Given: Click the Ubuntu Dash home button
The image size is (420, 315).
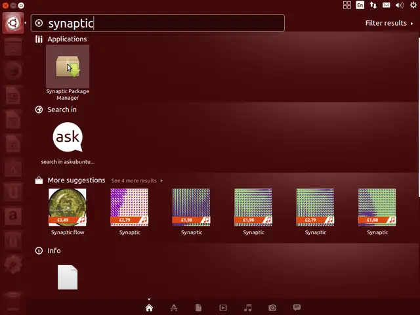Looking at the screenshot, I should tap(13, 23).
